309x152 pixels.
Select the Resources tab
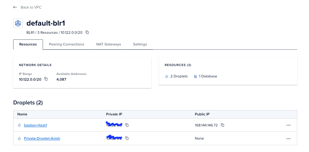28,44
